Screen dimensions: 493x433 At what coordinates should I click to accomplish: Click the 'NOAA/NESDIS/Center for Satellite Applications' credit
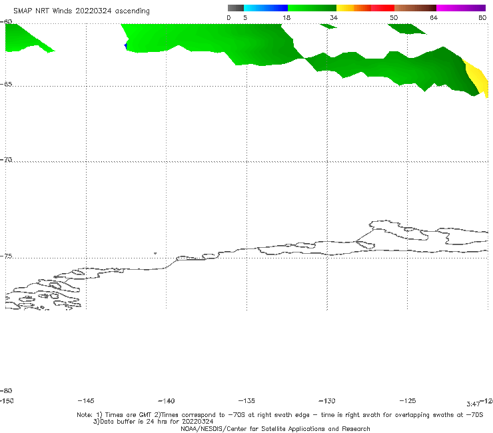point(275,428)
